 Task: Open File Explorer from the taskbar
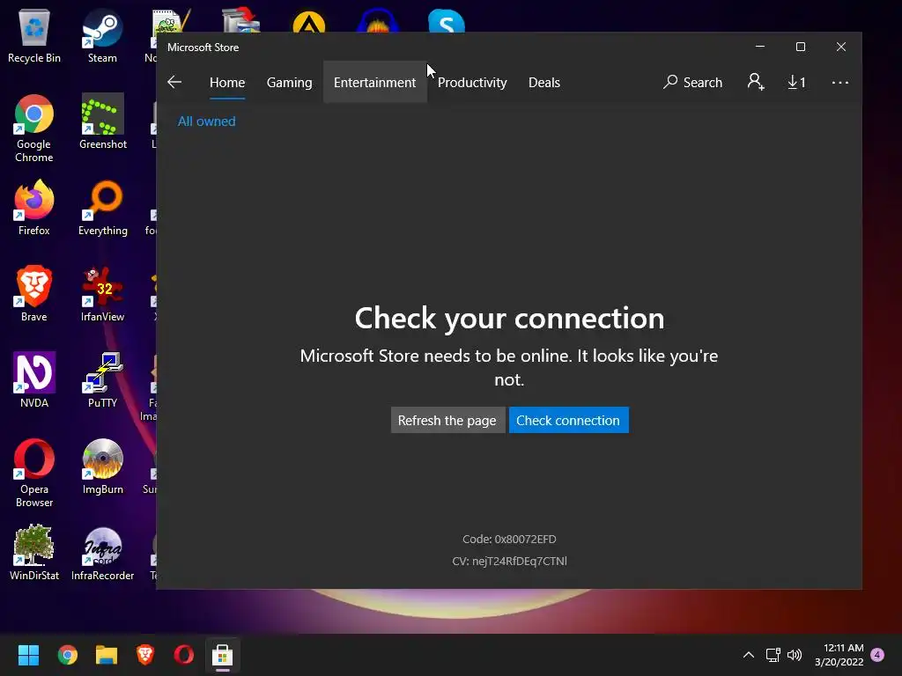point(107,655)
